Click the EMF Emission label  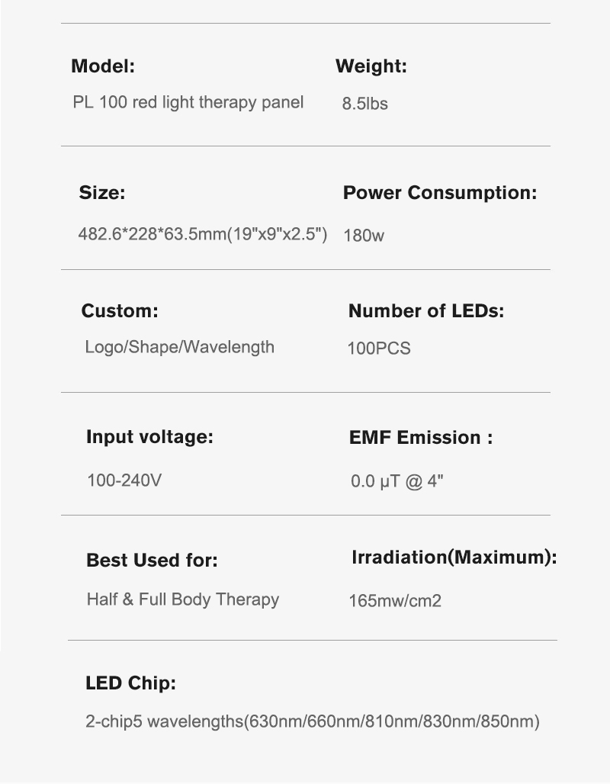click(x=420, y=438)
